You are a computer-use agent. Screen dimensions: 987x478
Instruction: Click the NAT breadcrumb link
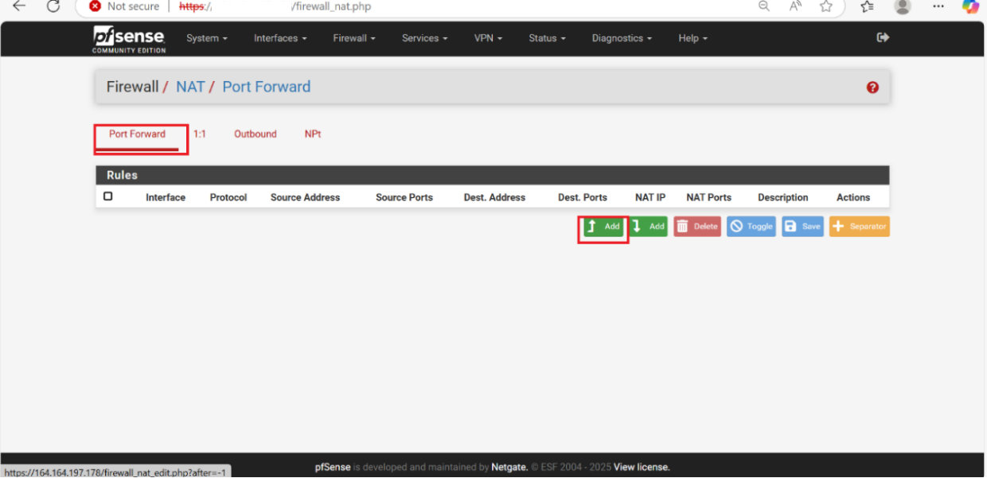pyautogui.click(x=190, y=87)
